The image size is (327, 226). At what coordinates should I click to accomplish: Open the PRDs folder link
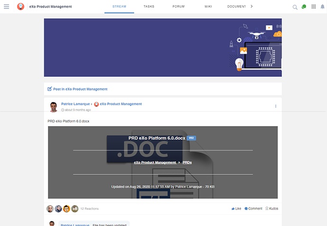[187, 163]
